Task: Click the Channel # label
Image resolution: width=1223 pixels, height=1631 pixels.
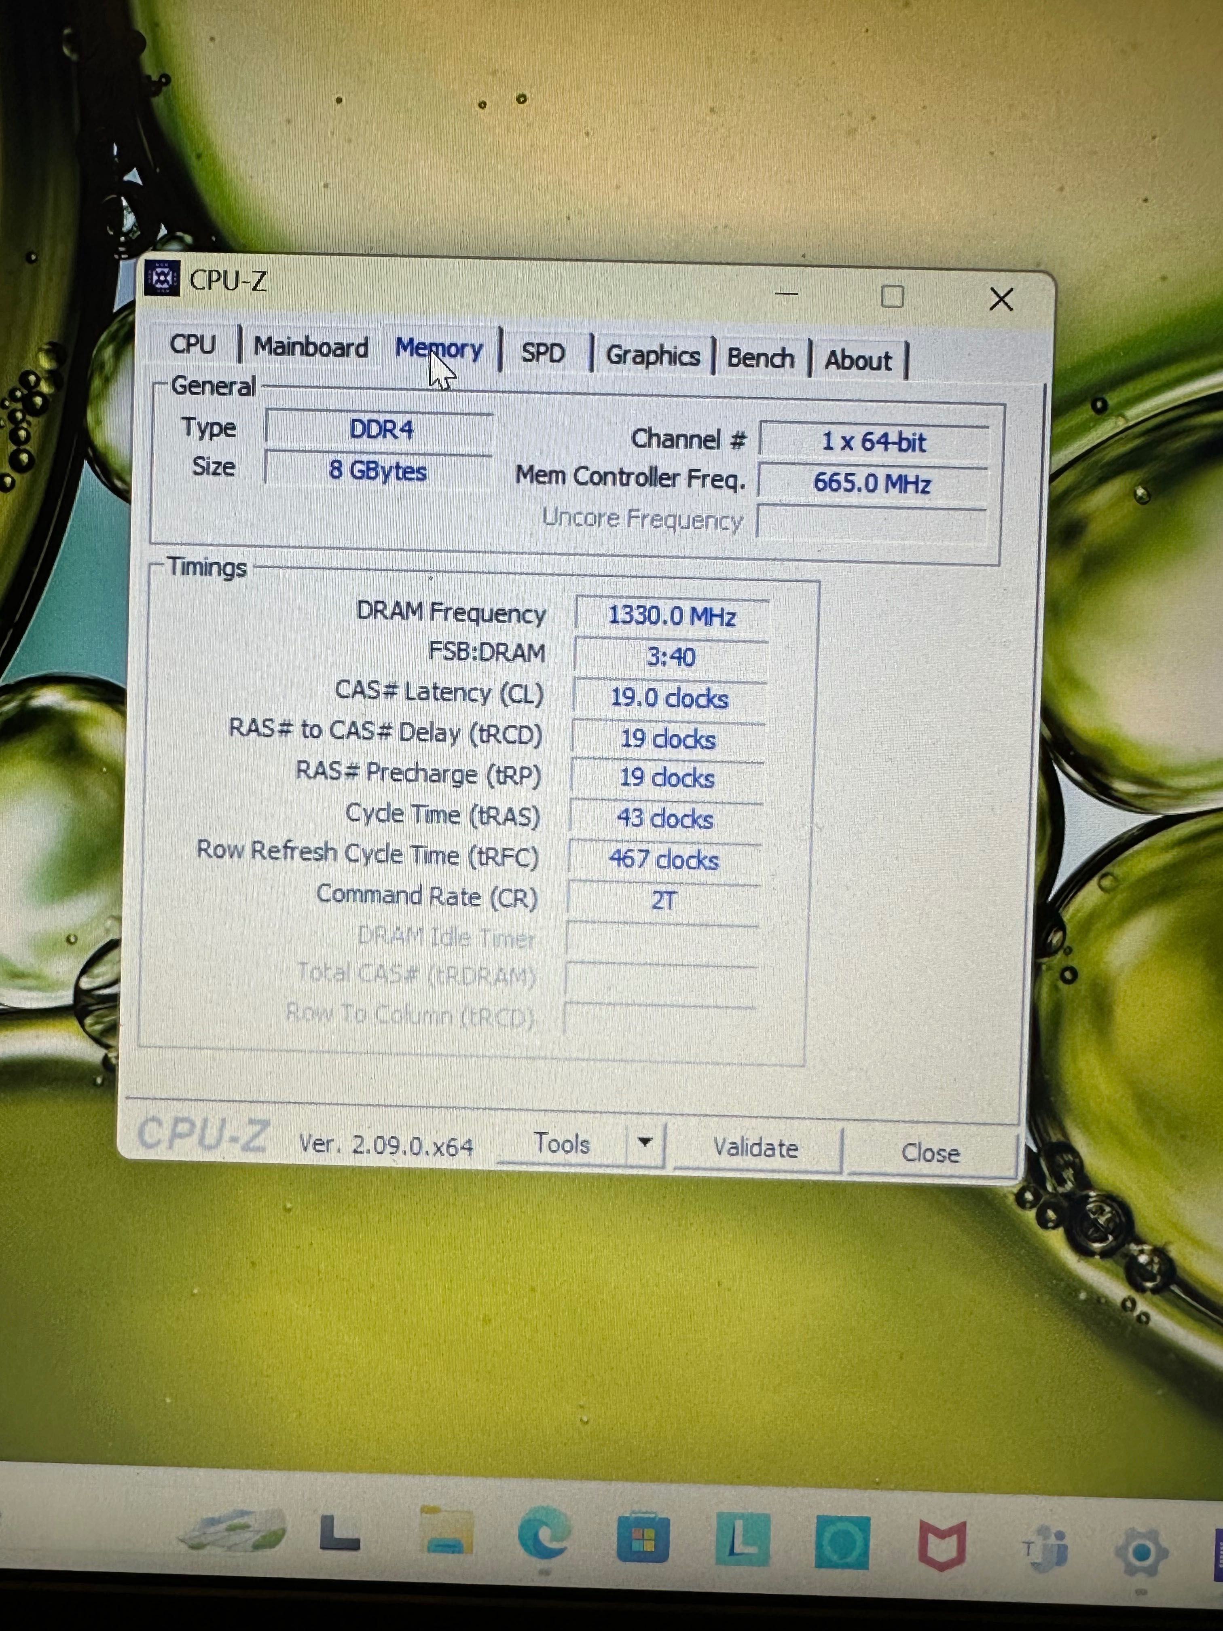Action: tap(688, 439)
